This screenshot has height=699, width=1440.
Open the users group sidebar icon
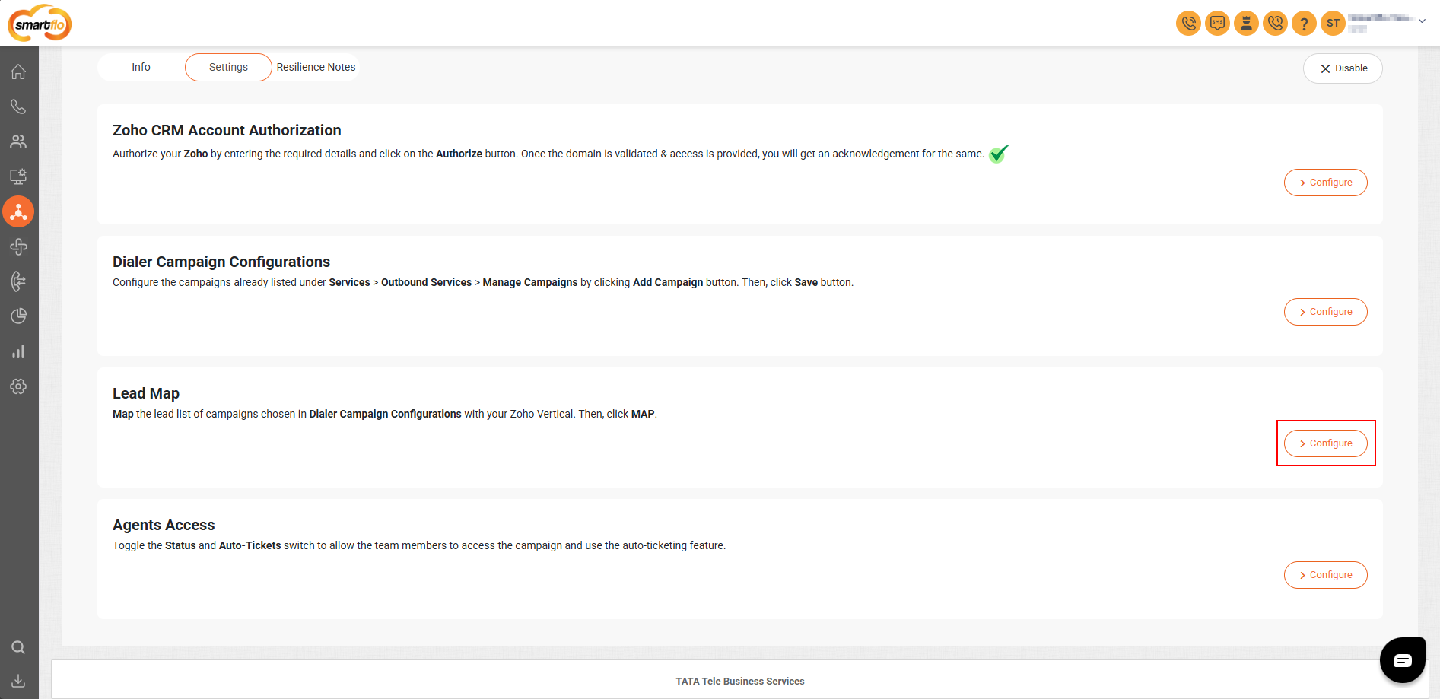click(x=18, y=141)
